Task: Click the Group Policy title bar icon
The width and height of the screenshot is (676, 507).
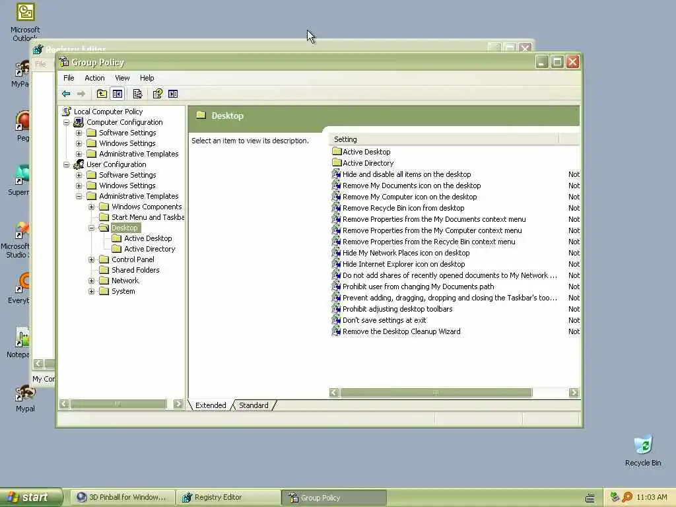Action: [64, 62]
